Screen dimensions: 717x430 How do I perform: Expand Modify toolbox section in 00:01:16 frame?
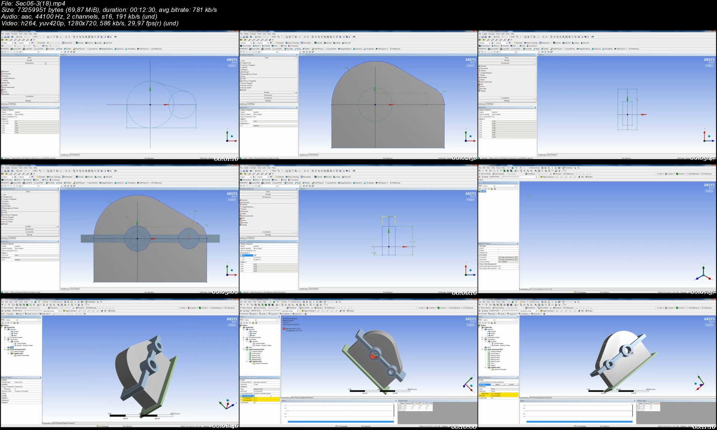point(30,60)
